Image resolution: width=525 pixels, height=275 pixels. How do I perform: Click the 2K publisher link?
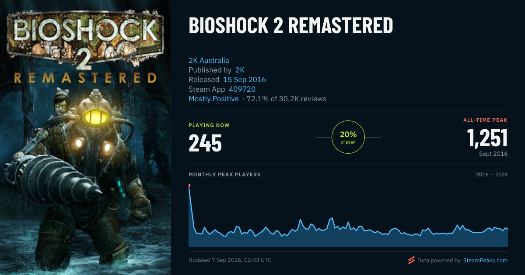point(240,70)
